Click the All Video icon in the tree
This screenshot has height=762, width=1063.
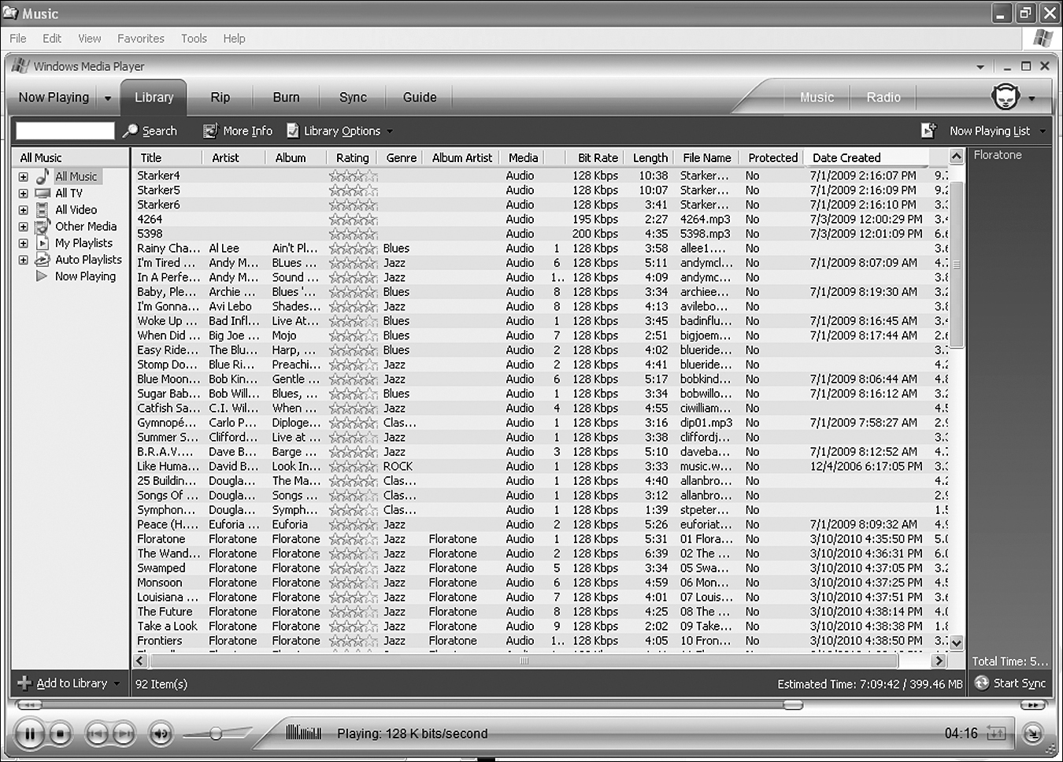pyautogui.click(x=43, y=209)
